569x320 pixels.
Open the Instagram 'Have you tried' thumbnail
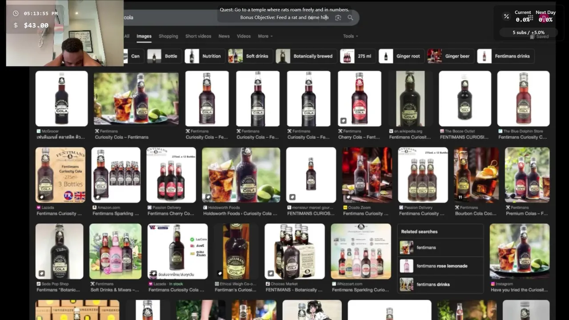(x=519, y=252)
